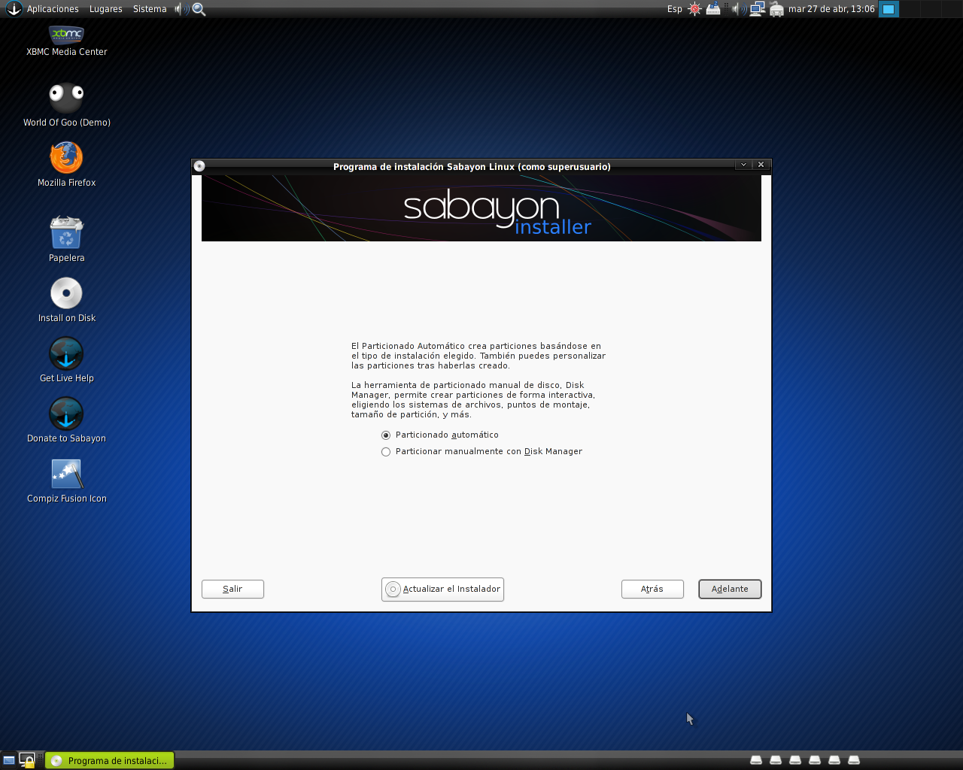Click the red update notifier tray icon

pyautogui.click(x=694, y=9)
